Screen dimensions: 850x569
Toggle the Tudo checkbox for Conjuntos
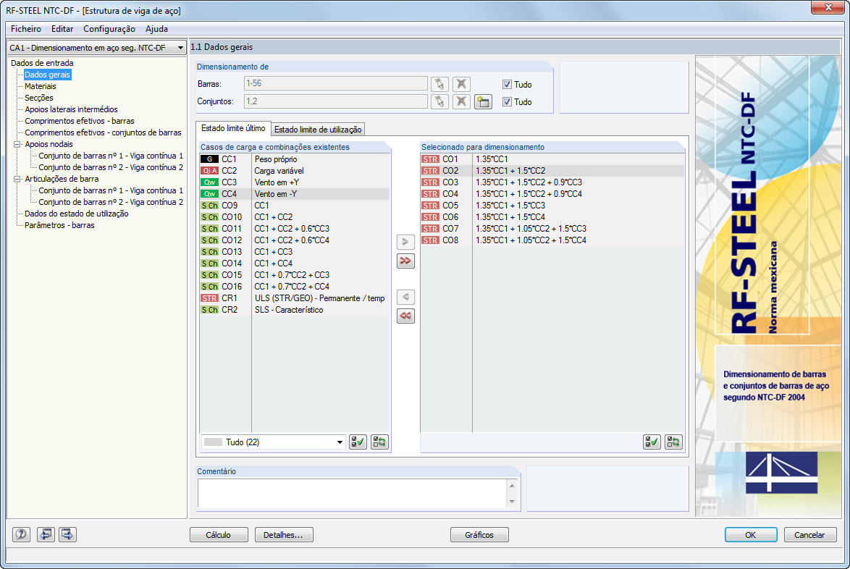507,102
